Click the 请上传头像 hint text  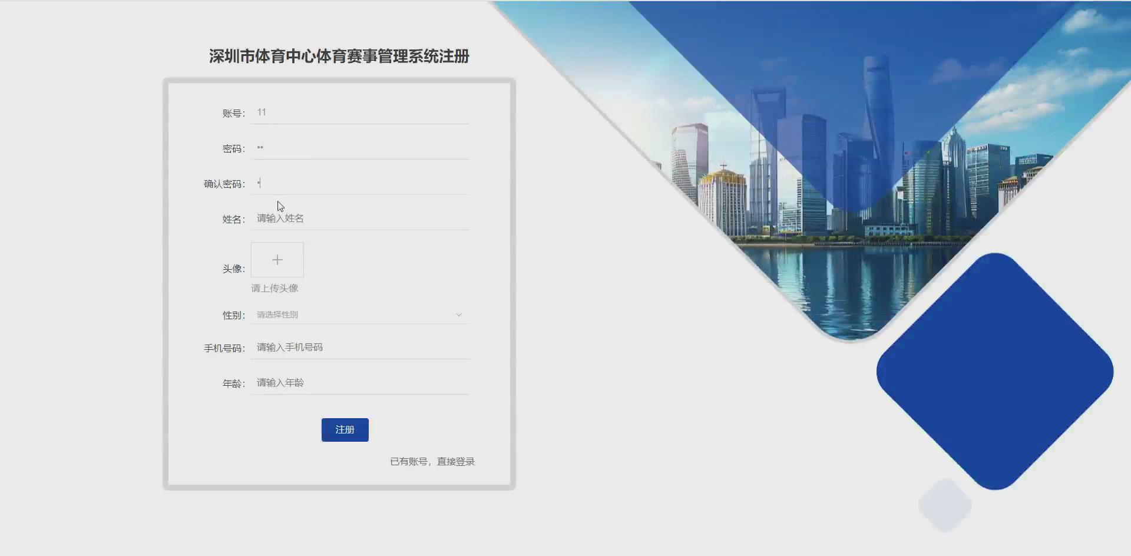coord(275,288)
